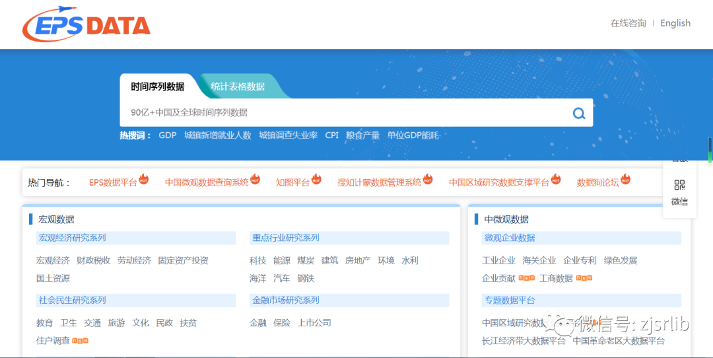Open 绿色发展 database
713x358 pixels.
click(x=620, y=261)
